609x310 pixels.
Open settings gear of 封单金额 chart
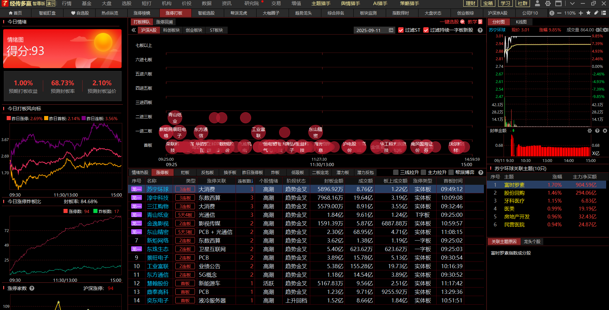590,131
